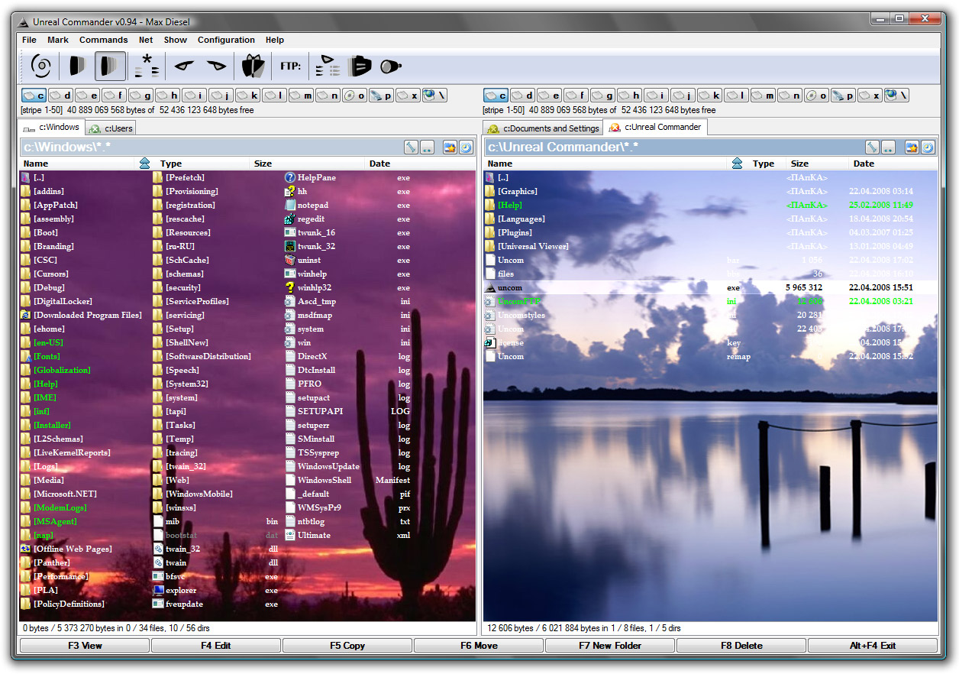
Task: Open favorites folder list in the right panel
Action: tap(912, 147)
